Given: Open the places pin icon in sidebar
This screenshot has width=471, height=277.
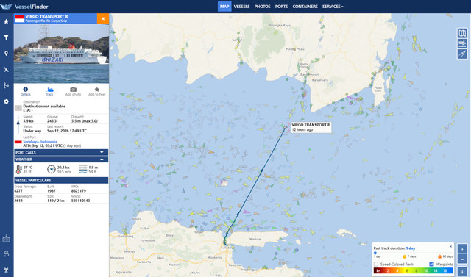Looking at the screenshot, I should click(6, 54).
